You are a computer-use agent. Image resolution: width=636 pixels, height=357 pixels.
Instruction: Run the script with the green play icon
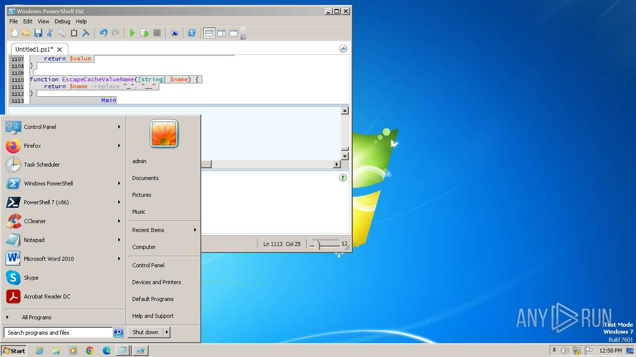point(132,33)
